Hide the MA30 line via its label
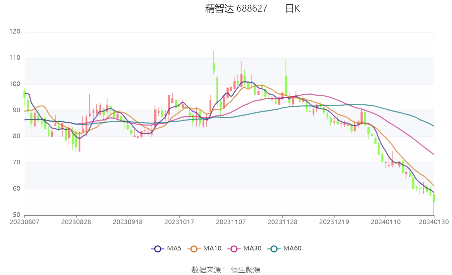 252,248
